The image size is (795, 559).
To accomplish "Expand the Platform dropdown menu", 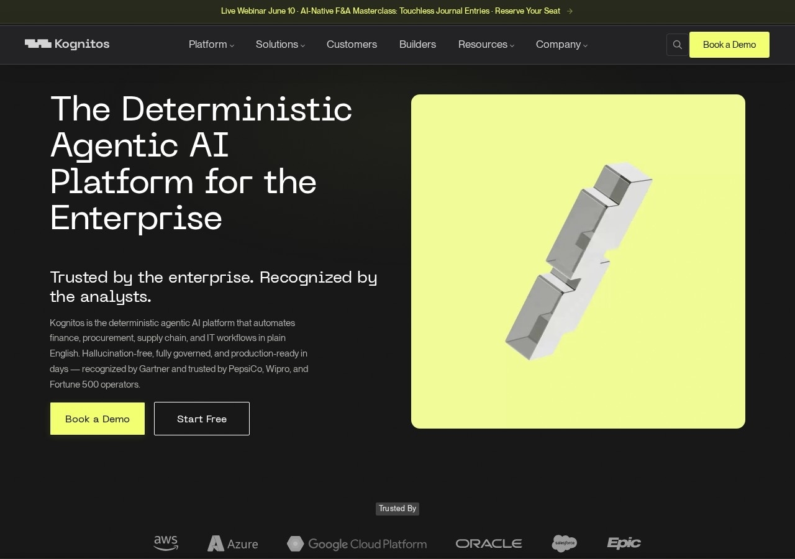I will coord(211,45).
